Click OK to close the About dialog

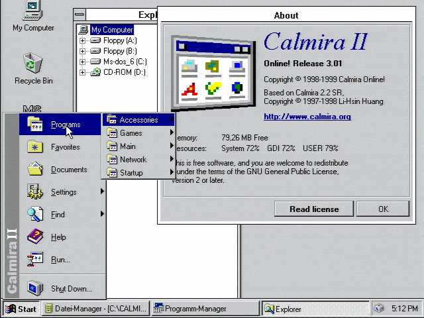[x=383, y=209]
